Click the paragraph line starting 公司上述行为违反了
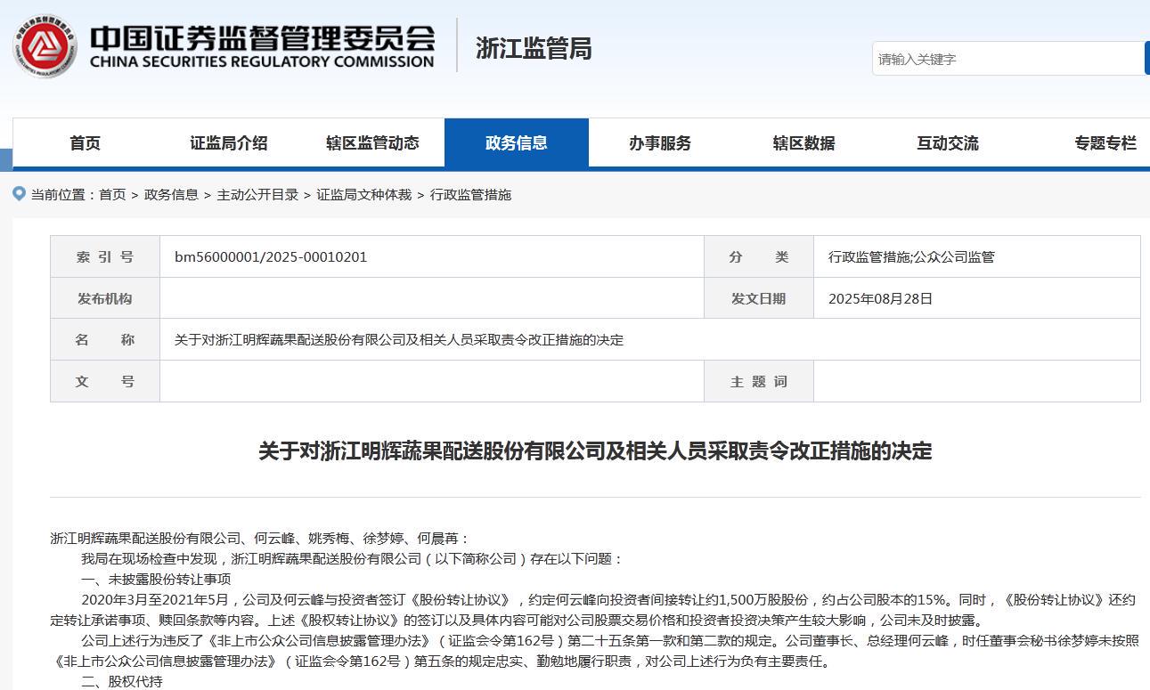 [610, 640]
